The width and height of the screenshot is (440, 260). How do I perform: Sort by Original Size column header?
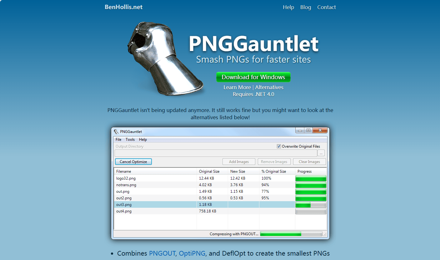pyautogui.click(x=212, y=171)
